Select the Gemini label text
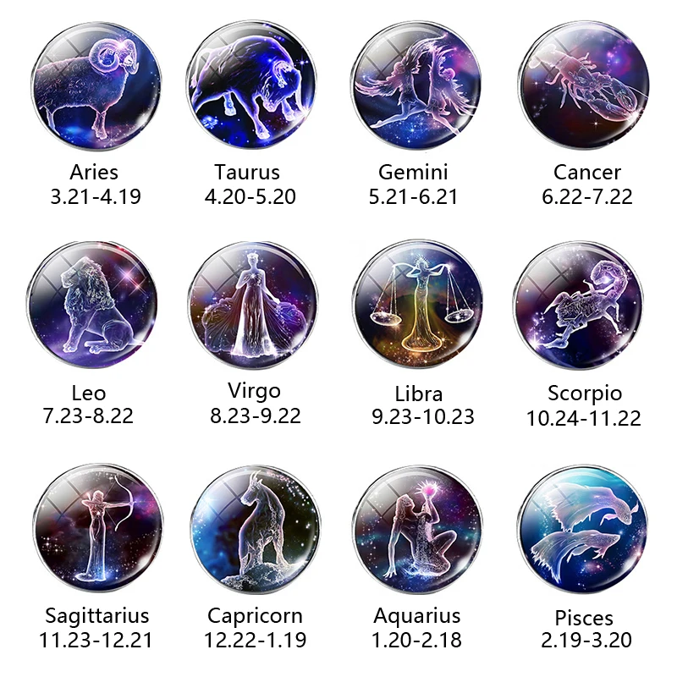Screen dimensions: 677x677 tap(413, 172)
